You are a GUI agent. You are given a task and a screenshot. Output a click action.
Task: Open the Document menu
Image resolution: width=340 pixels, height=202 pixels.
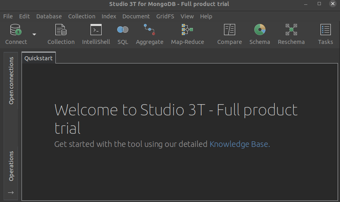tap(136, 16)
